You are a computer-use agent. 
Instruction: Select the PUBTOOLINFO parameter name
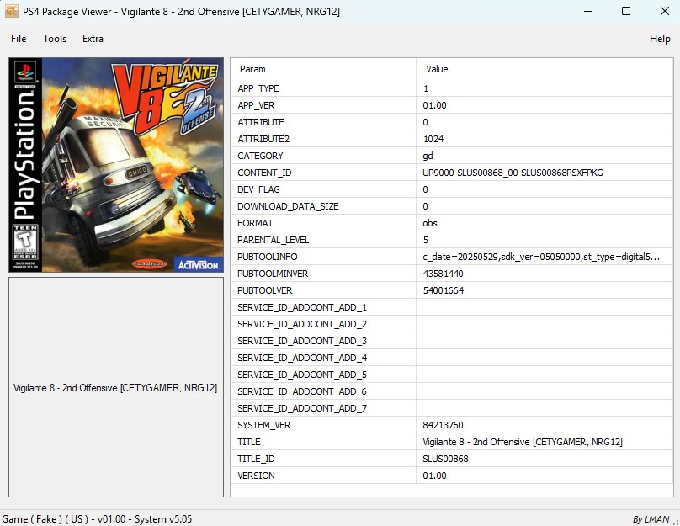(x=267, y=258)
